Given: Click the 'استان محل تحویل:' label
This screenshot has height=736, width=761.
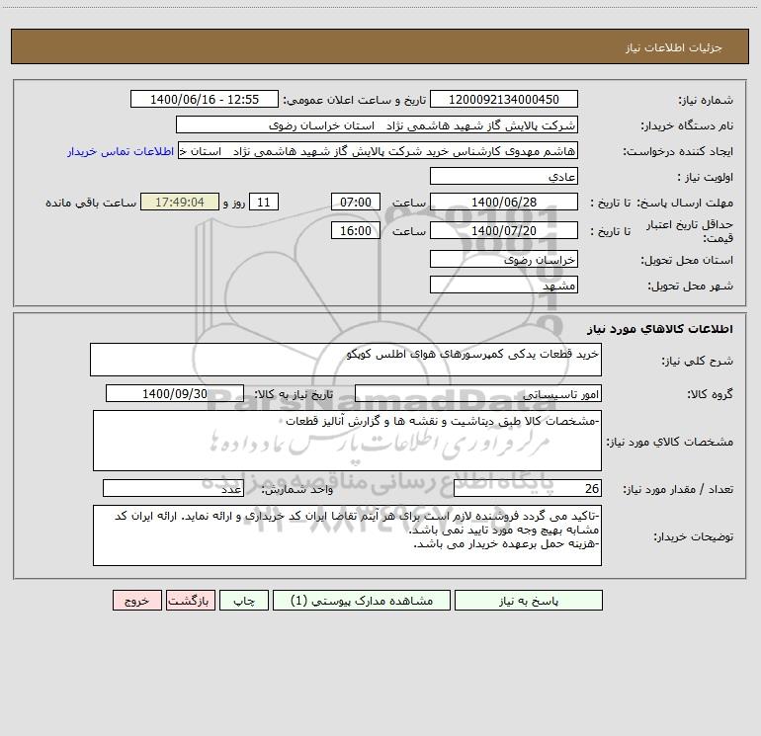Looking at the screenshot, I should pos(687,261).
